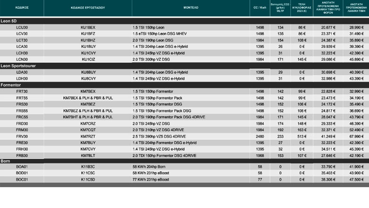Select the FRB30 code cell
The width and height of the screenshot is (369, 208).
pos(22,155)
